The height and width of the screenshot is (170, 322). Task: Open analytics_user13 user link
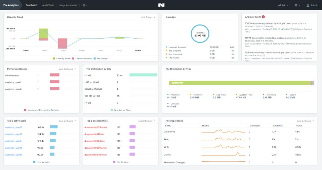[14, 155]
